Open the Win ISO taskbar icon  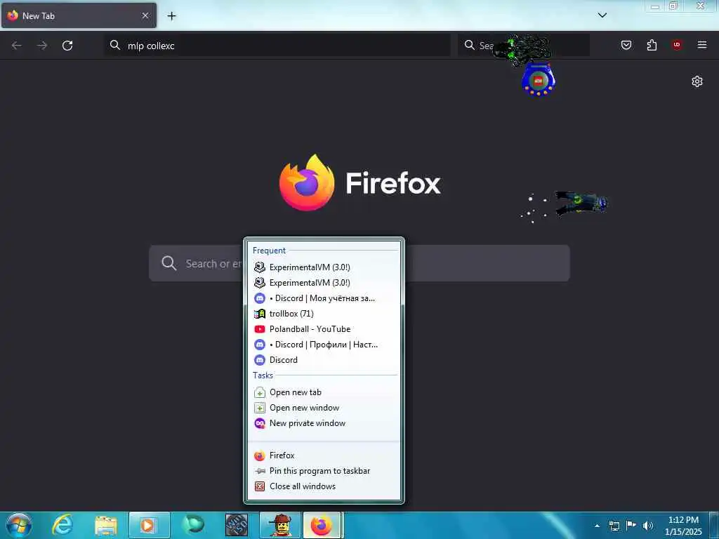click(237, 525)
